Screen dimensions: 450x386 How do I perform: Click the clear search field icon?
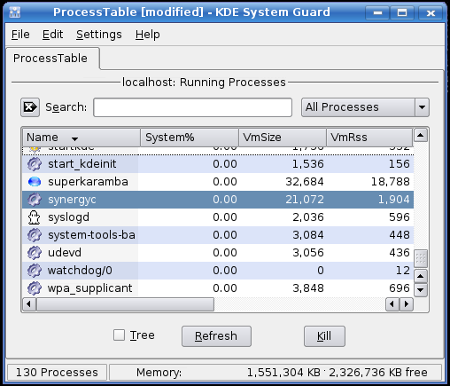(30, 107)
